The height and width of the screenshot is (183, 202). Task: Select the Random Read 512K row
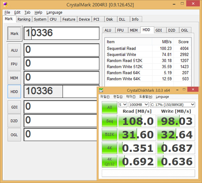coord(148,60)
